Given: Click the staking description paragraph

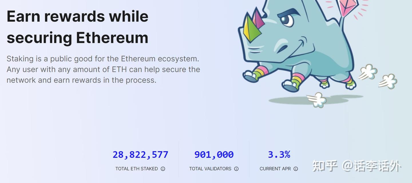Looking at the screenshot, I should click(x=103, y=69).
